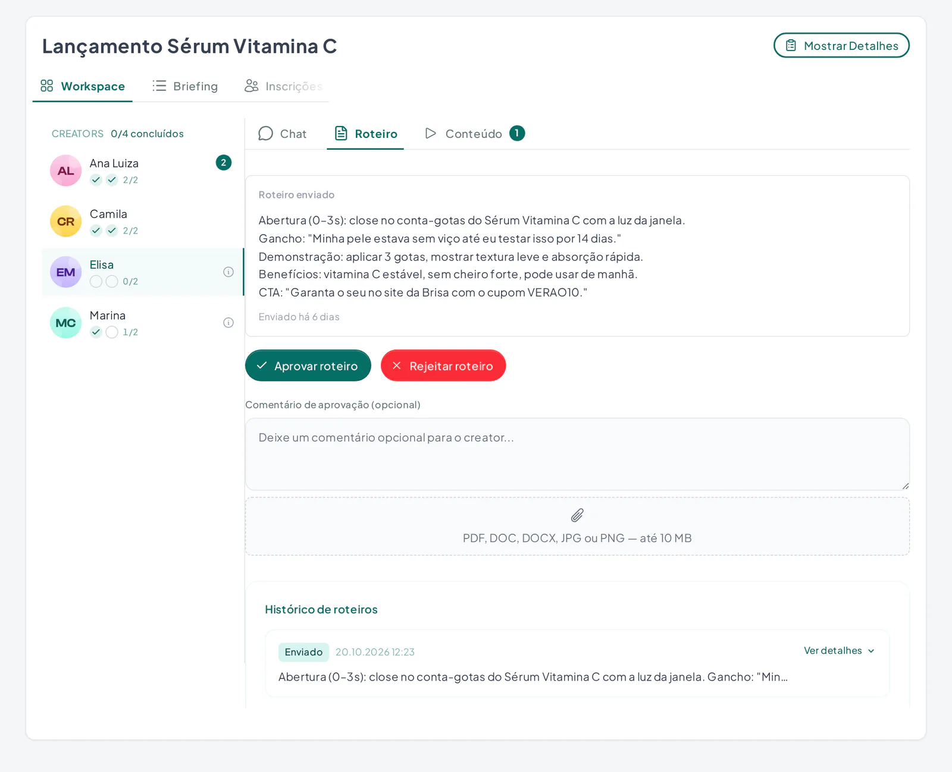Click the Enviado há 6 dias note

coord(299,317)
